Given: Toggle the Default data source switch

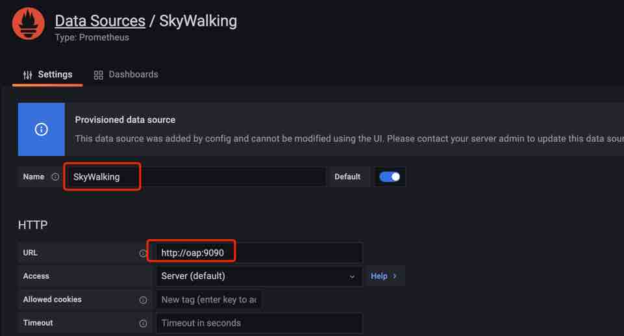Looking at the screenshot, I should (390, 177).
